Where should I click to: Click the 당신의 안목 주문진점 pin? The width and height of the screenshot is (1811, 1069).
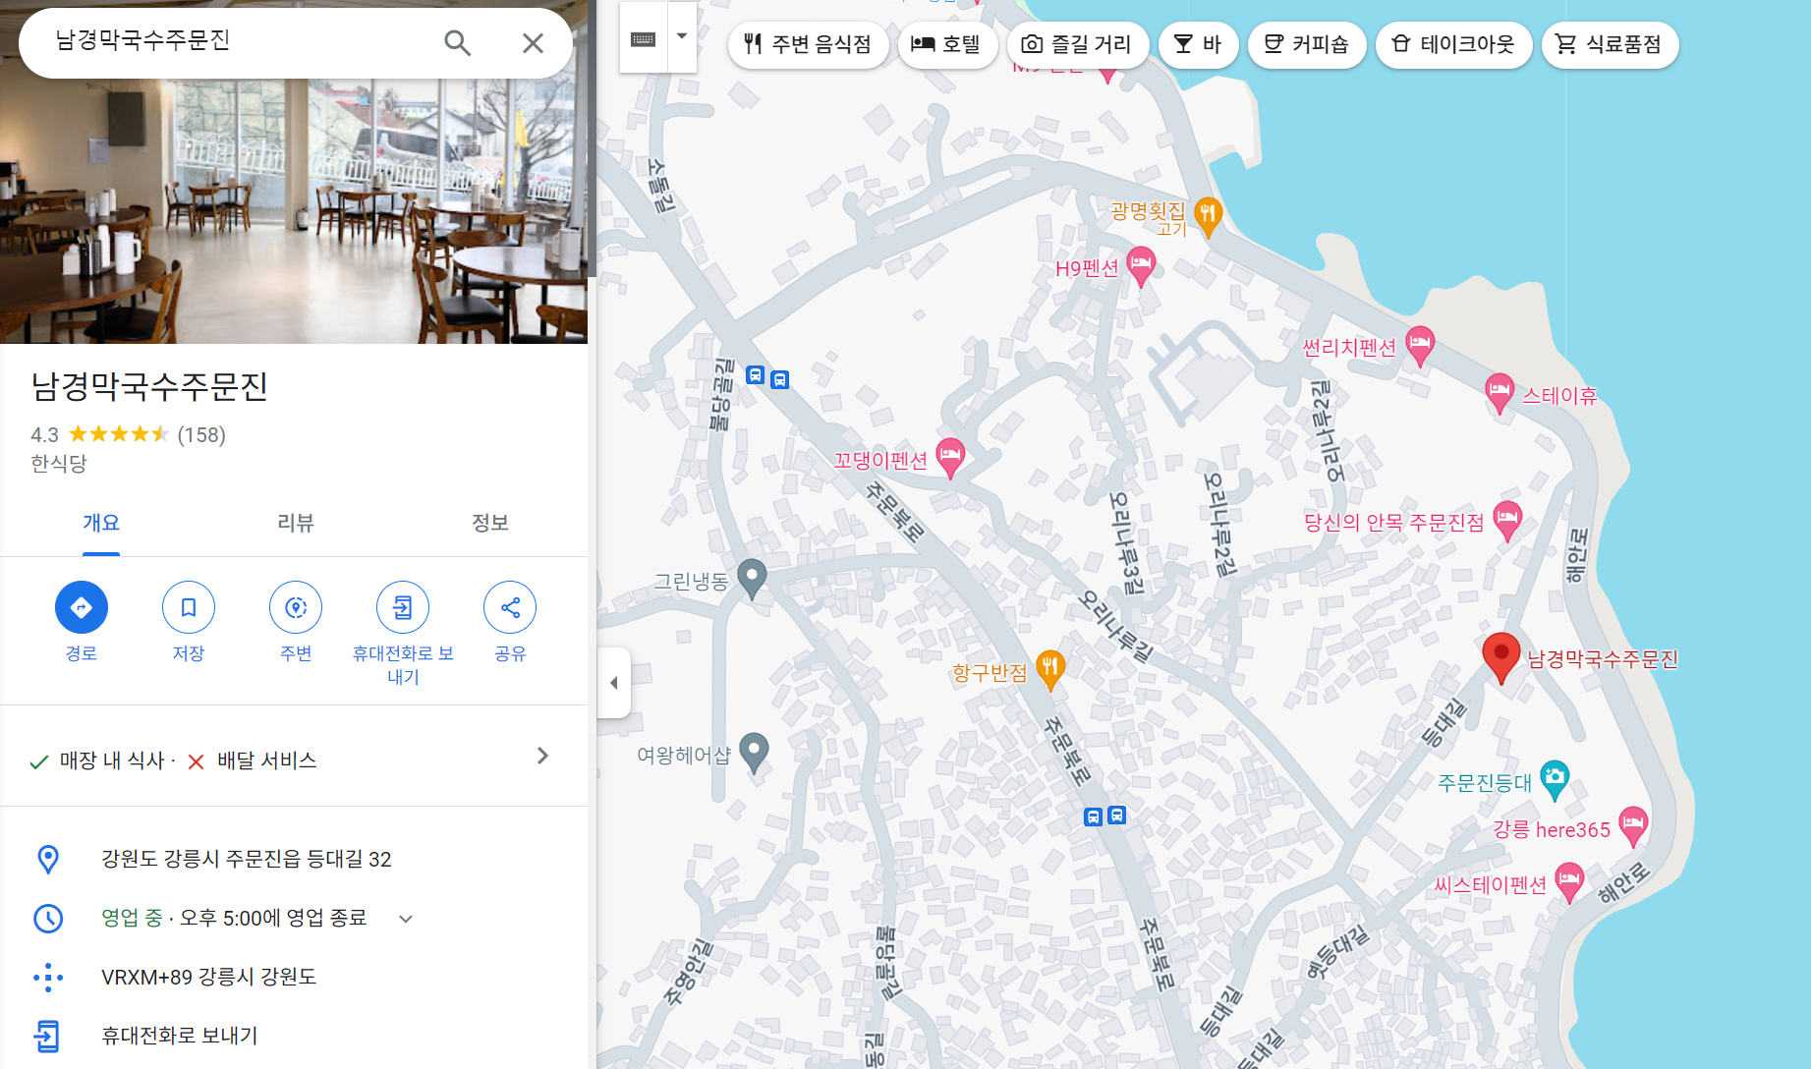tap(1507, 519)
